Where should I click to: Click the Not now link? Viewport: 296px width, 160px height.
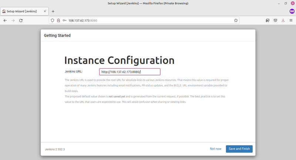pyautogui.click(x=216, y=149)
